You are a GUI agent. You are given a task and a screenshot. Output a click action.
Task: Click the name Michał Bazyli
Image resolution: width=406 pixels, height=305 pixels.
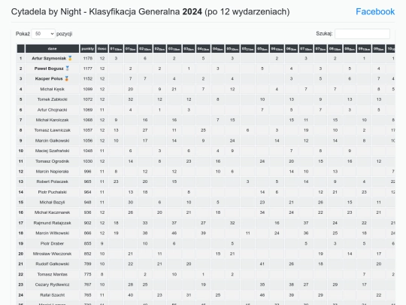click(53, 202)
